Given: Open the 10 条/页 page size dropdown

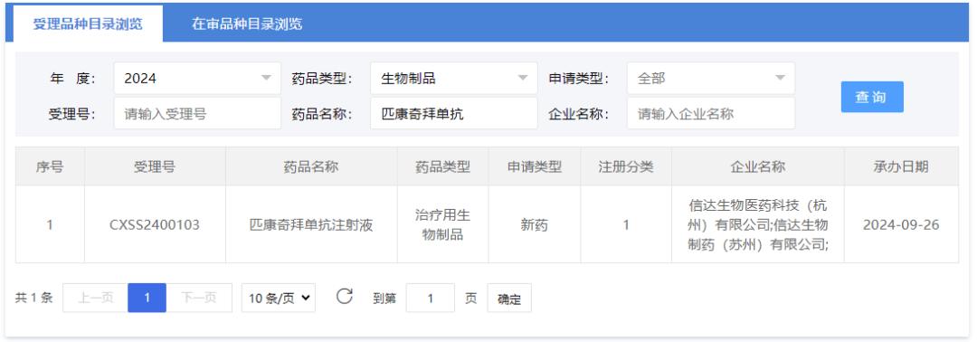Looking at the screenshot, I should (279, 298).
